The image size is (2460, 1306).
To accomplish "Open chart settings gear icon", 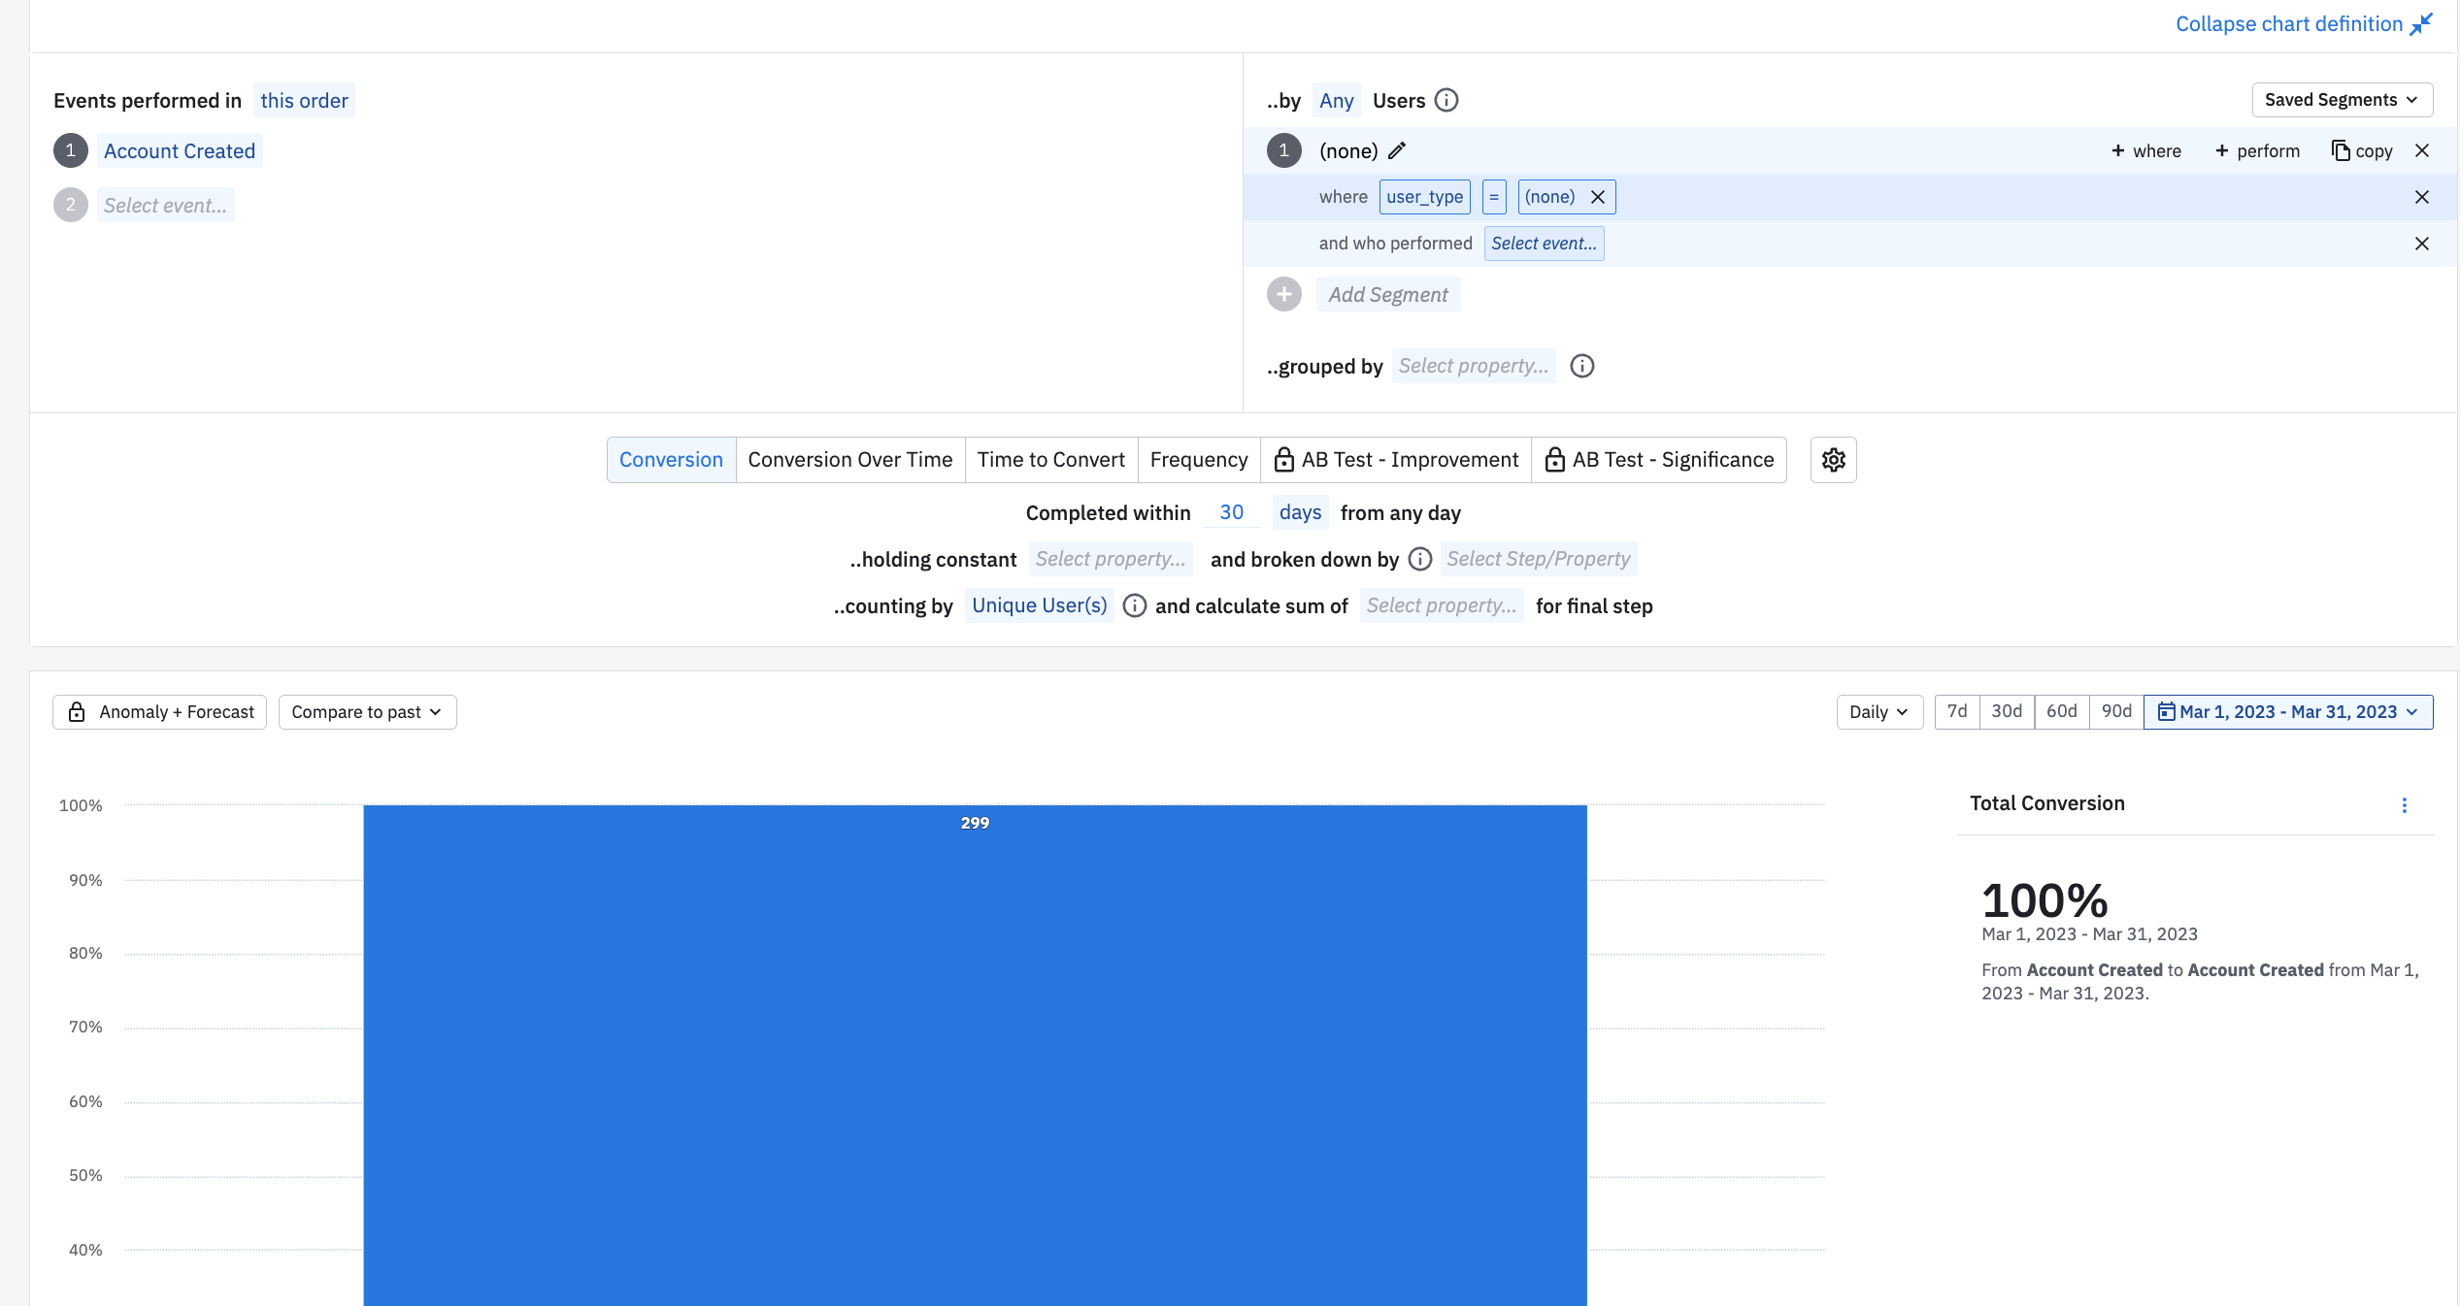I will (1833, 460).
